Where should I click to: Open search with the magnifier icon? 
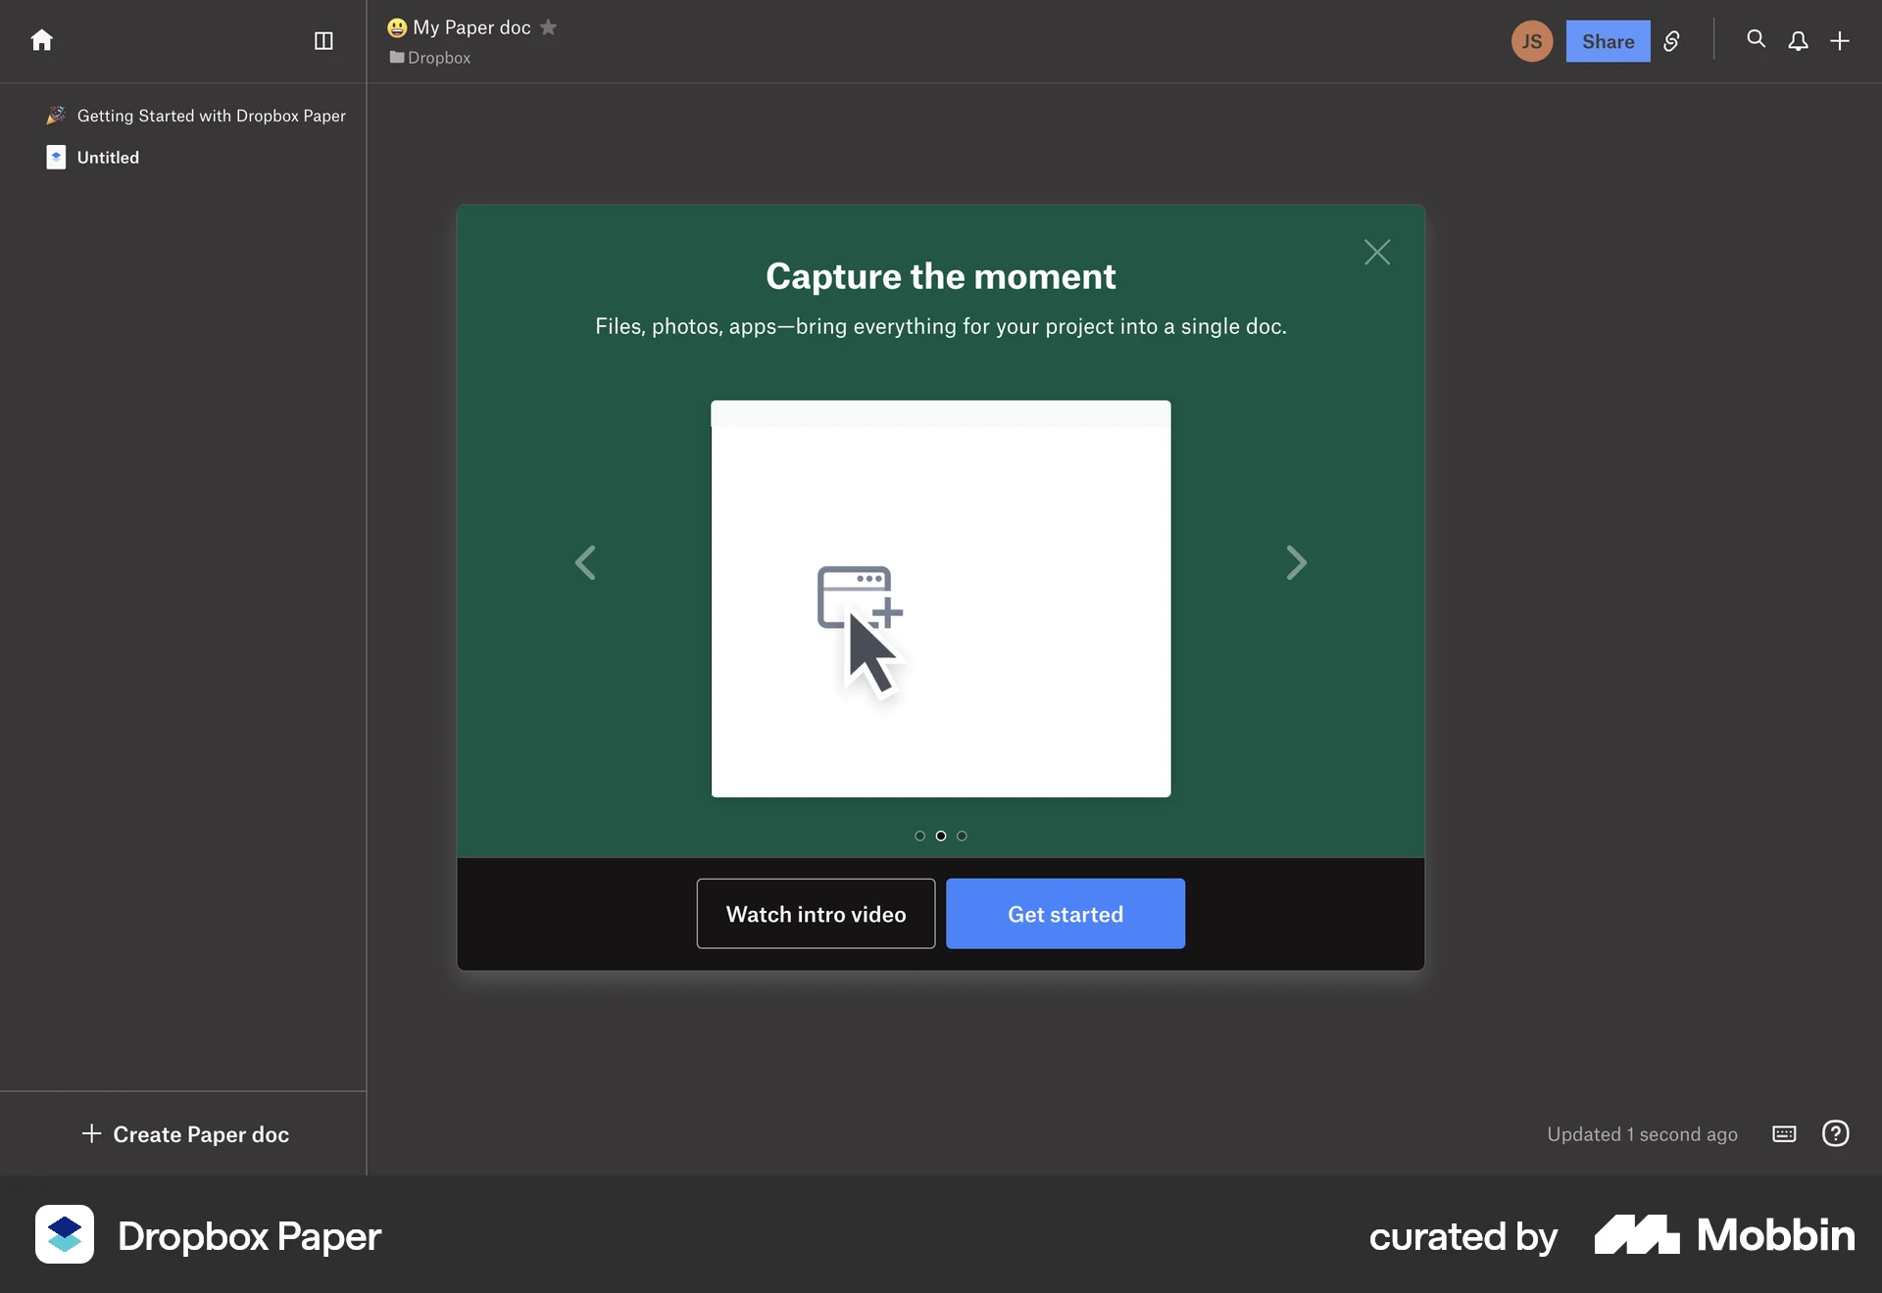[x=1756, y=40]
